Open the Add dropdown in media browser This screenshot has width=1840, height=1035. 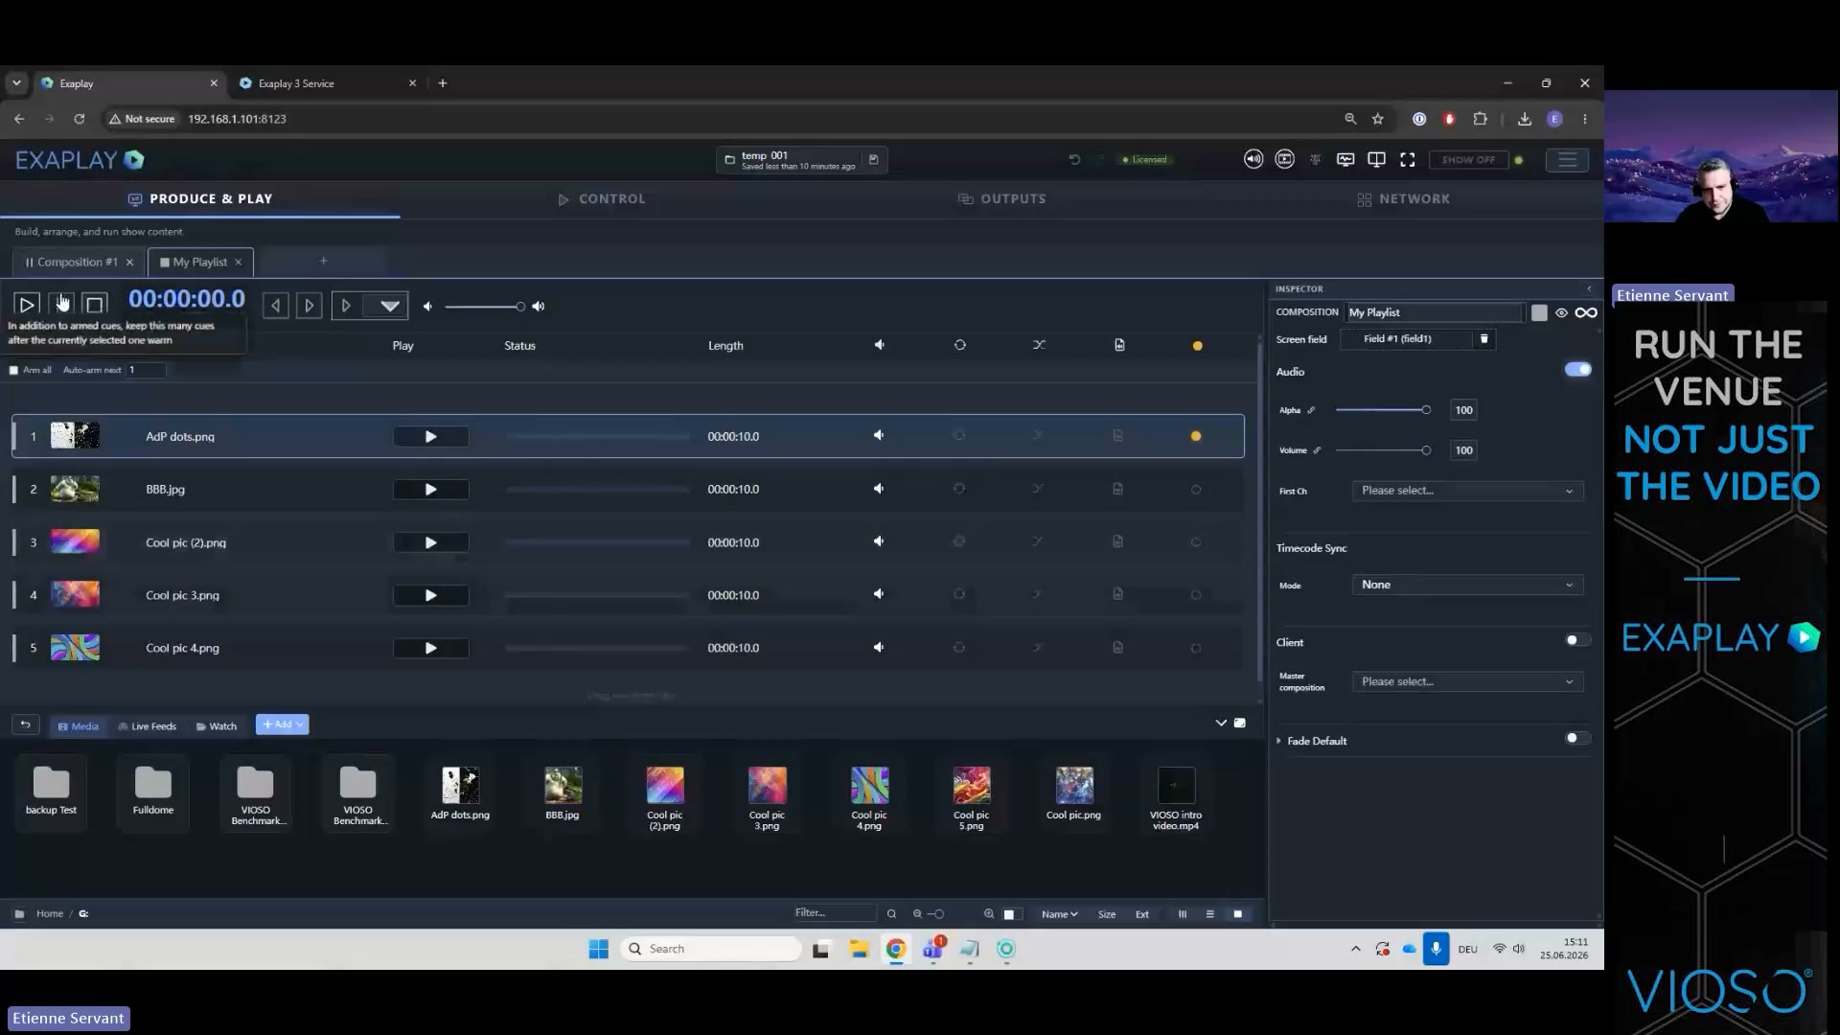click(282, 724)
